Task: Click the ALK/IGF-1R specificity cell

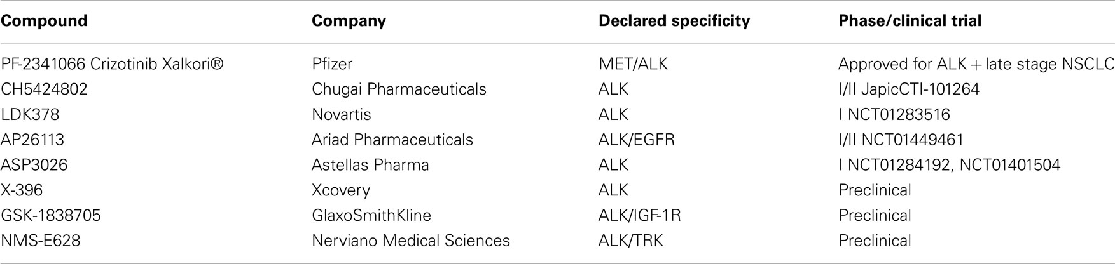Action: pos(640,216)
